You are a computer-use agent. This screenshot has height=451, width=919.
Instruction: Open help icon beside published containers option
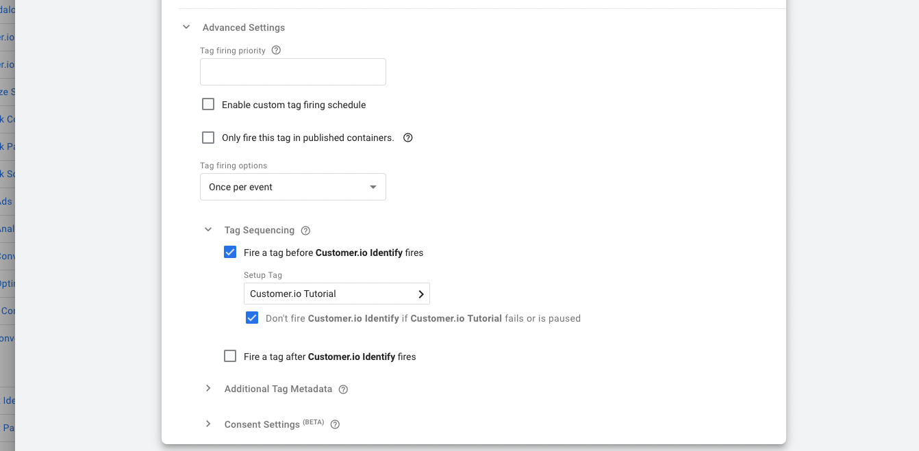tap(407, 138)
